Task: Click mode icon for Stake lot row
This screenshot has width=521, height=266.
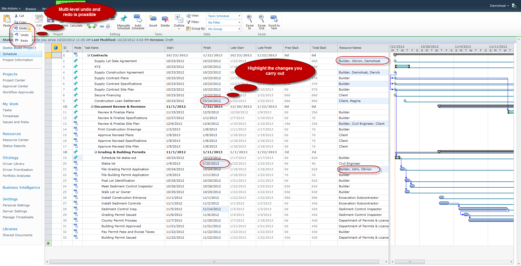Action: pos(76,163)
